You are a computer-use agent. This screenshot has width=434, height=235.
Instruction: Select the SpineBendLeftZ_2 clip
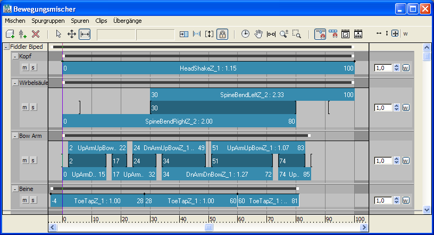pos(252,95)
